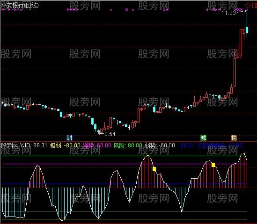Click the 风险: 80.00 indicator label
Image resolution: width=257 pixels, height=224 pixels.
click(x=128, y=145)
